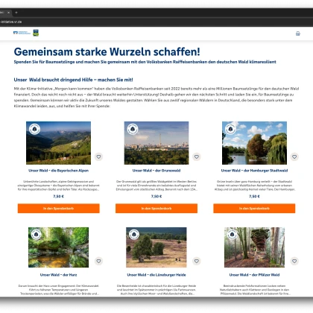Add Hamburger Stadtwald to the Spendenkorb
313x313 pixels.
point(254,209)
